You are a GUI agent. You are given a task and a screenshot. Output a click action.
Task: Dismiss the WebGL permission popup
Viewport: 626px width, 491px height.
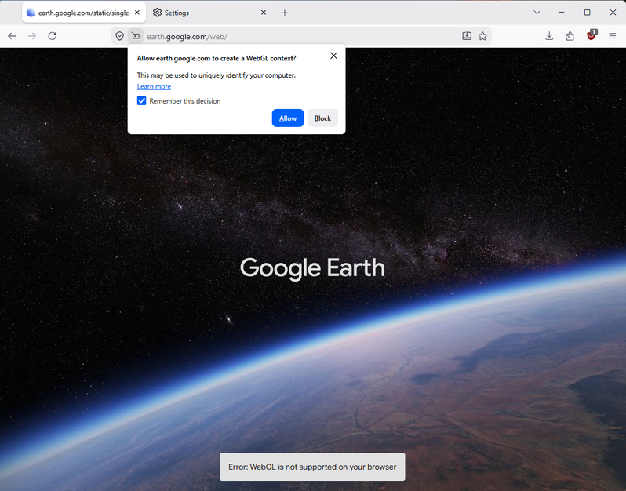[x=333, y=56]
